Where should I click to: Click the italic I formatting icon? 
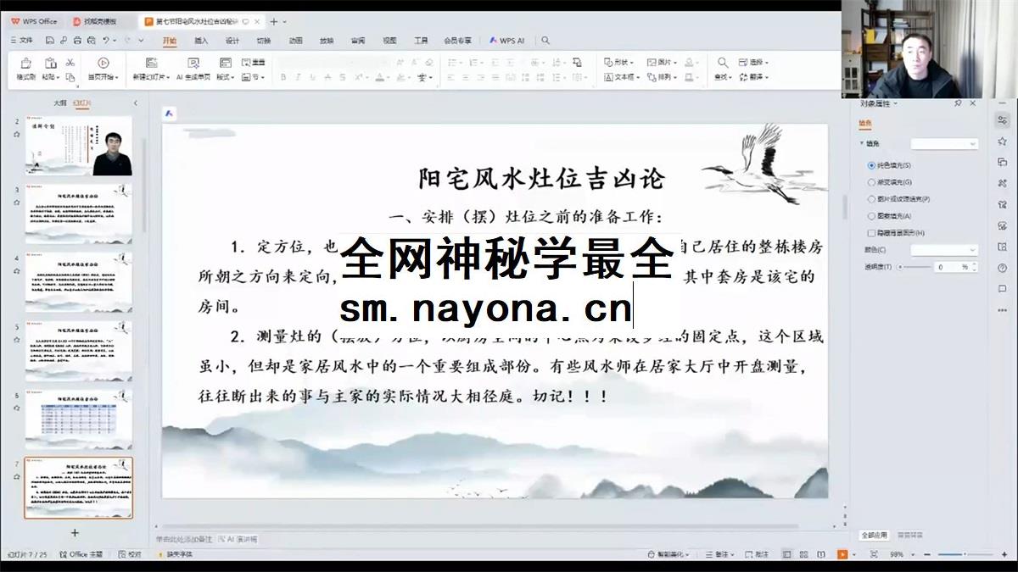pos(298,77)
